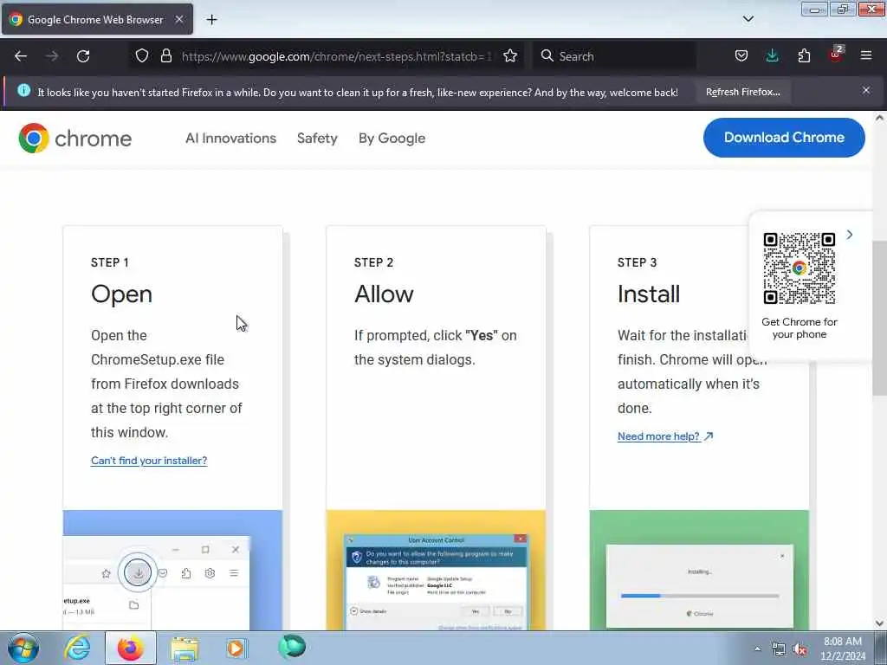Click the Firefox taskbar icon
Screen dimensions: 887x665
[131, 648]
